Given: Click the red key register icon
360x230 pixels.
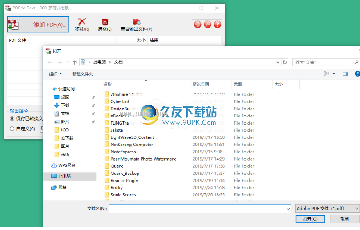Looking at the screenshot, I should coord(207,24).
